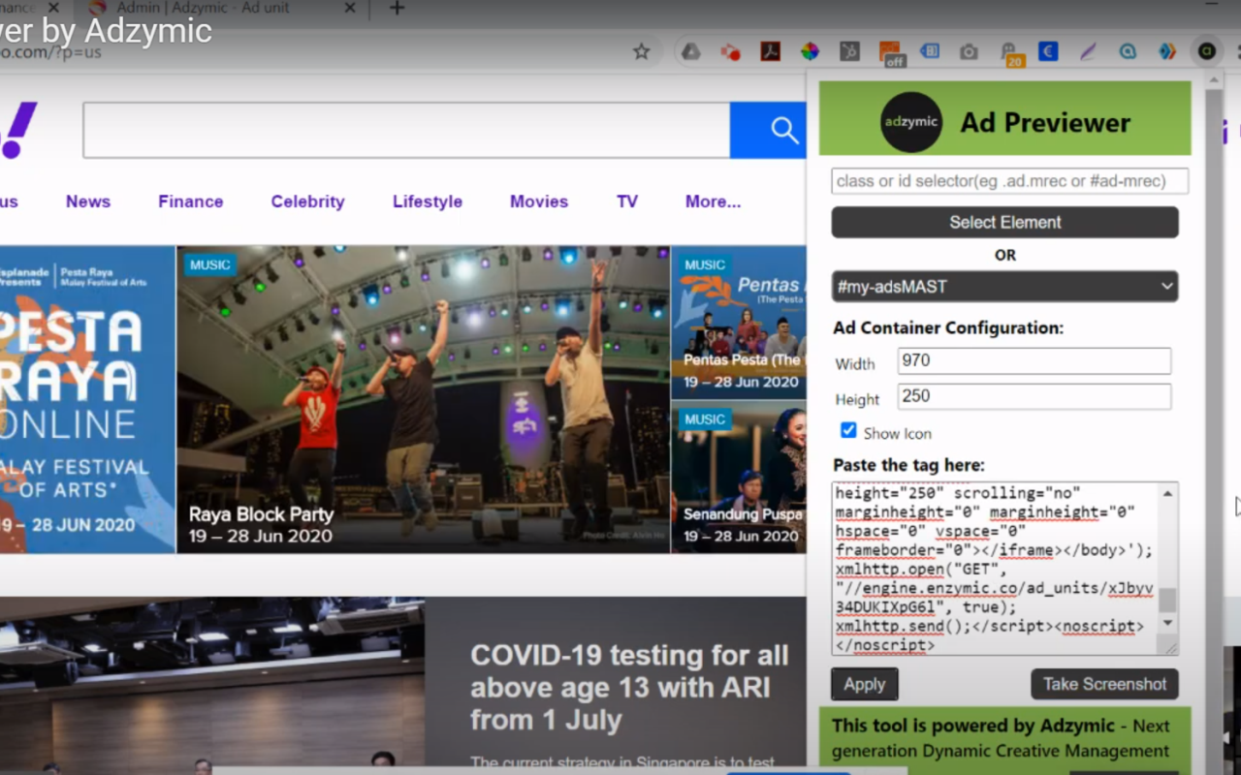Open the purple feather extension icon
This screenshot has height=775, width=1241.
coord(1088,51)
